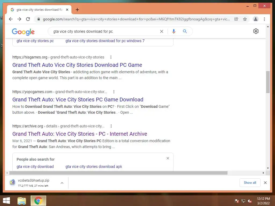Select the gta vice city stories tab
The image size is (275, 206).
click(x=39, y=10)
